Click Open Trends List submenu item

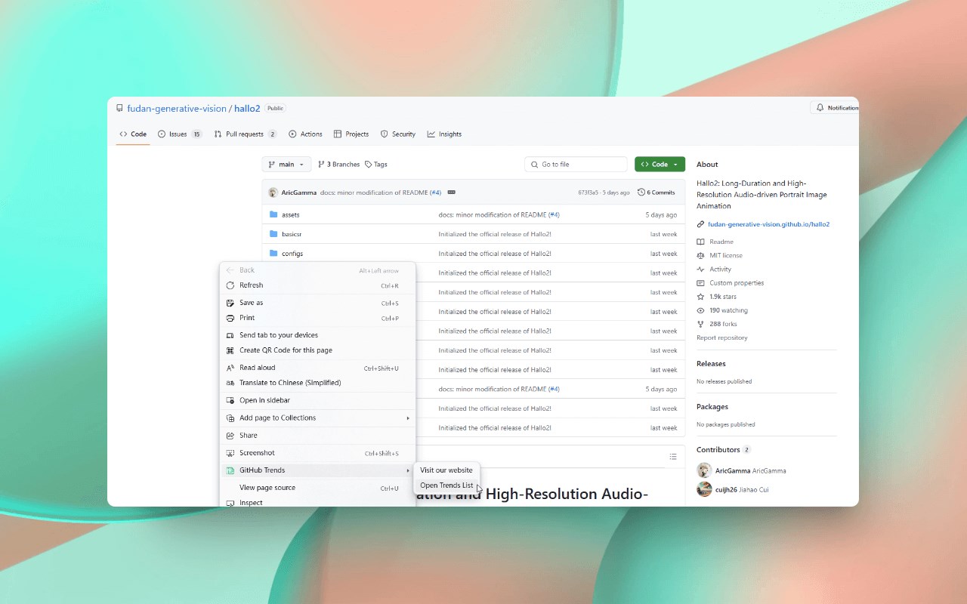(x=446, y=485)
